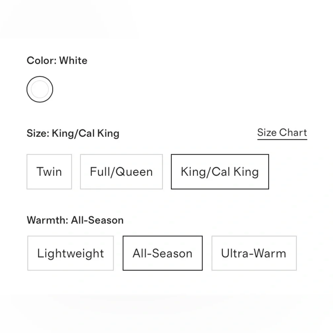Select the Ultra-Warm warmth level
The height and width of the screenshot is (333, 333).
tap(253, 253)
